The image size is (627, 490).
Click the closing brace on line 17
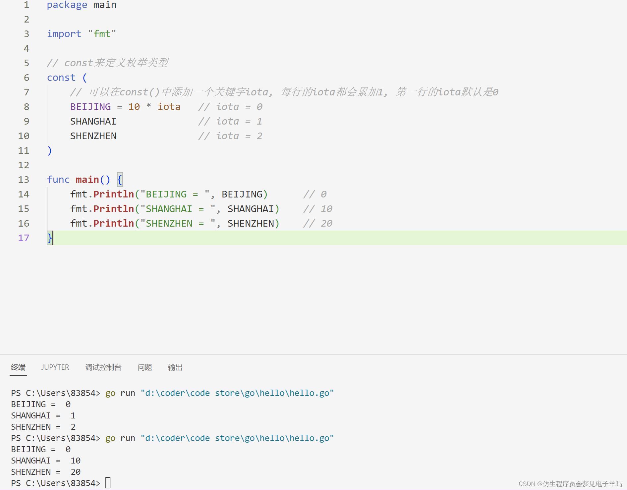point(49,238)
